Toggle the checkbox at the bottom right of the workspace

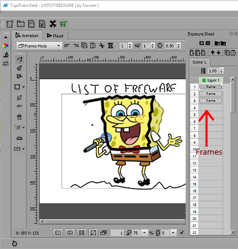[182, 233]
